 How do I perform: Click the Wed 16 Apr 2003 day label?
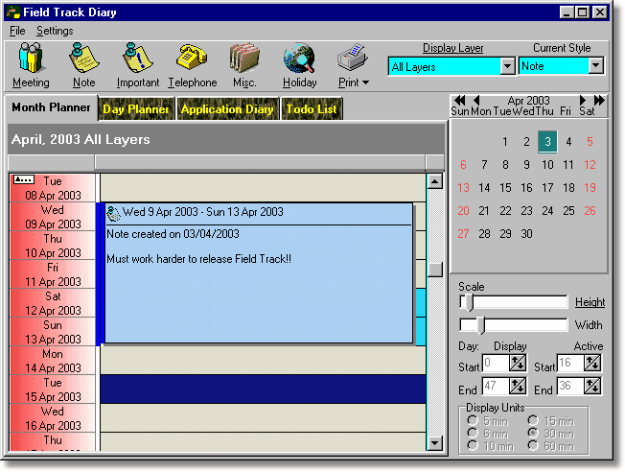coord(53,418)
